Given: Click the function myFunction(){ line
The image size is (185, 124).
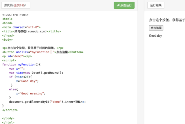Looking at the screenshot, I should click(21, 65).
